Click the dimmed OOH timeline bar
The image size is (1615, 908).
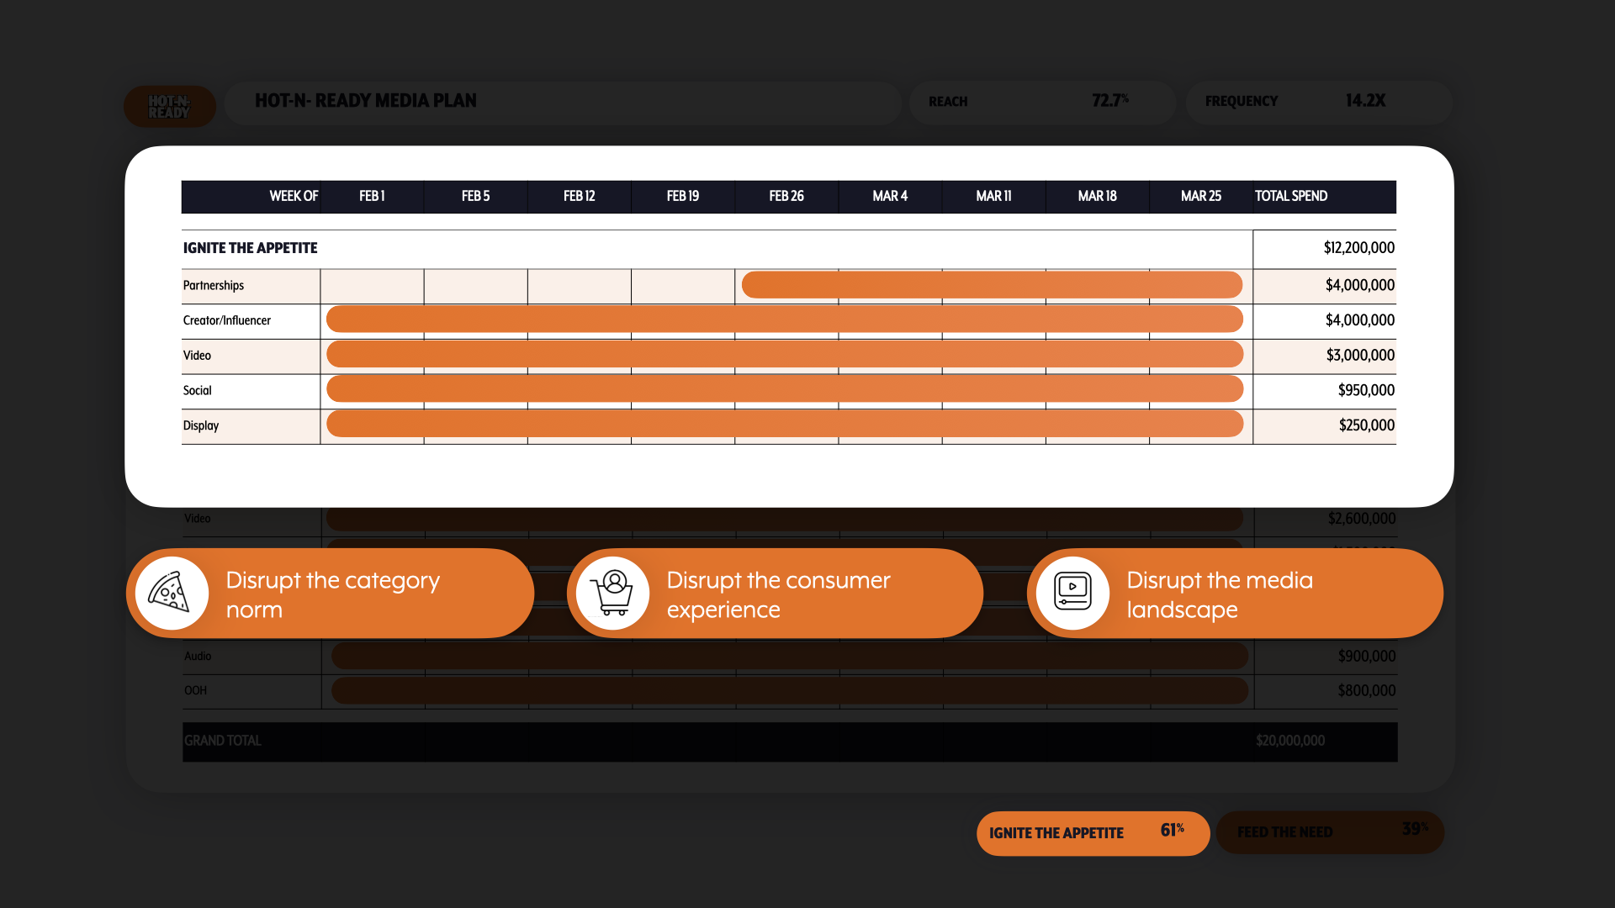(x=790, y=690)
